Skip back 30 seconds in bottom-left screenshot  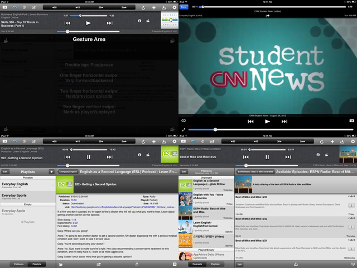coord(55,141)
